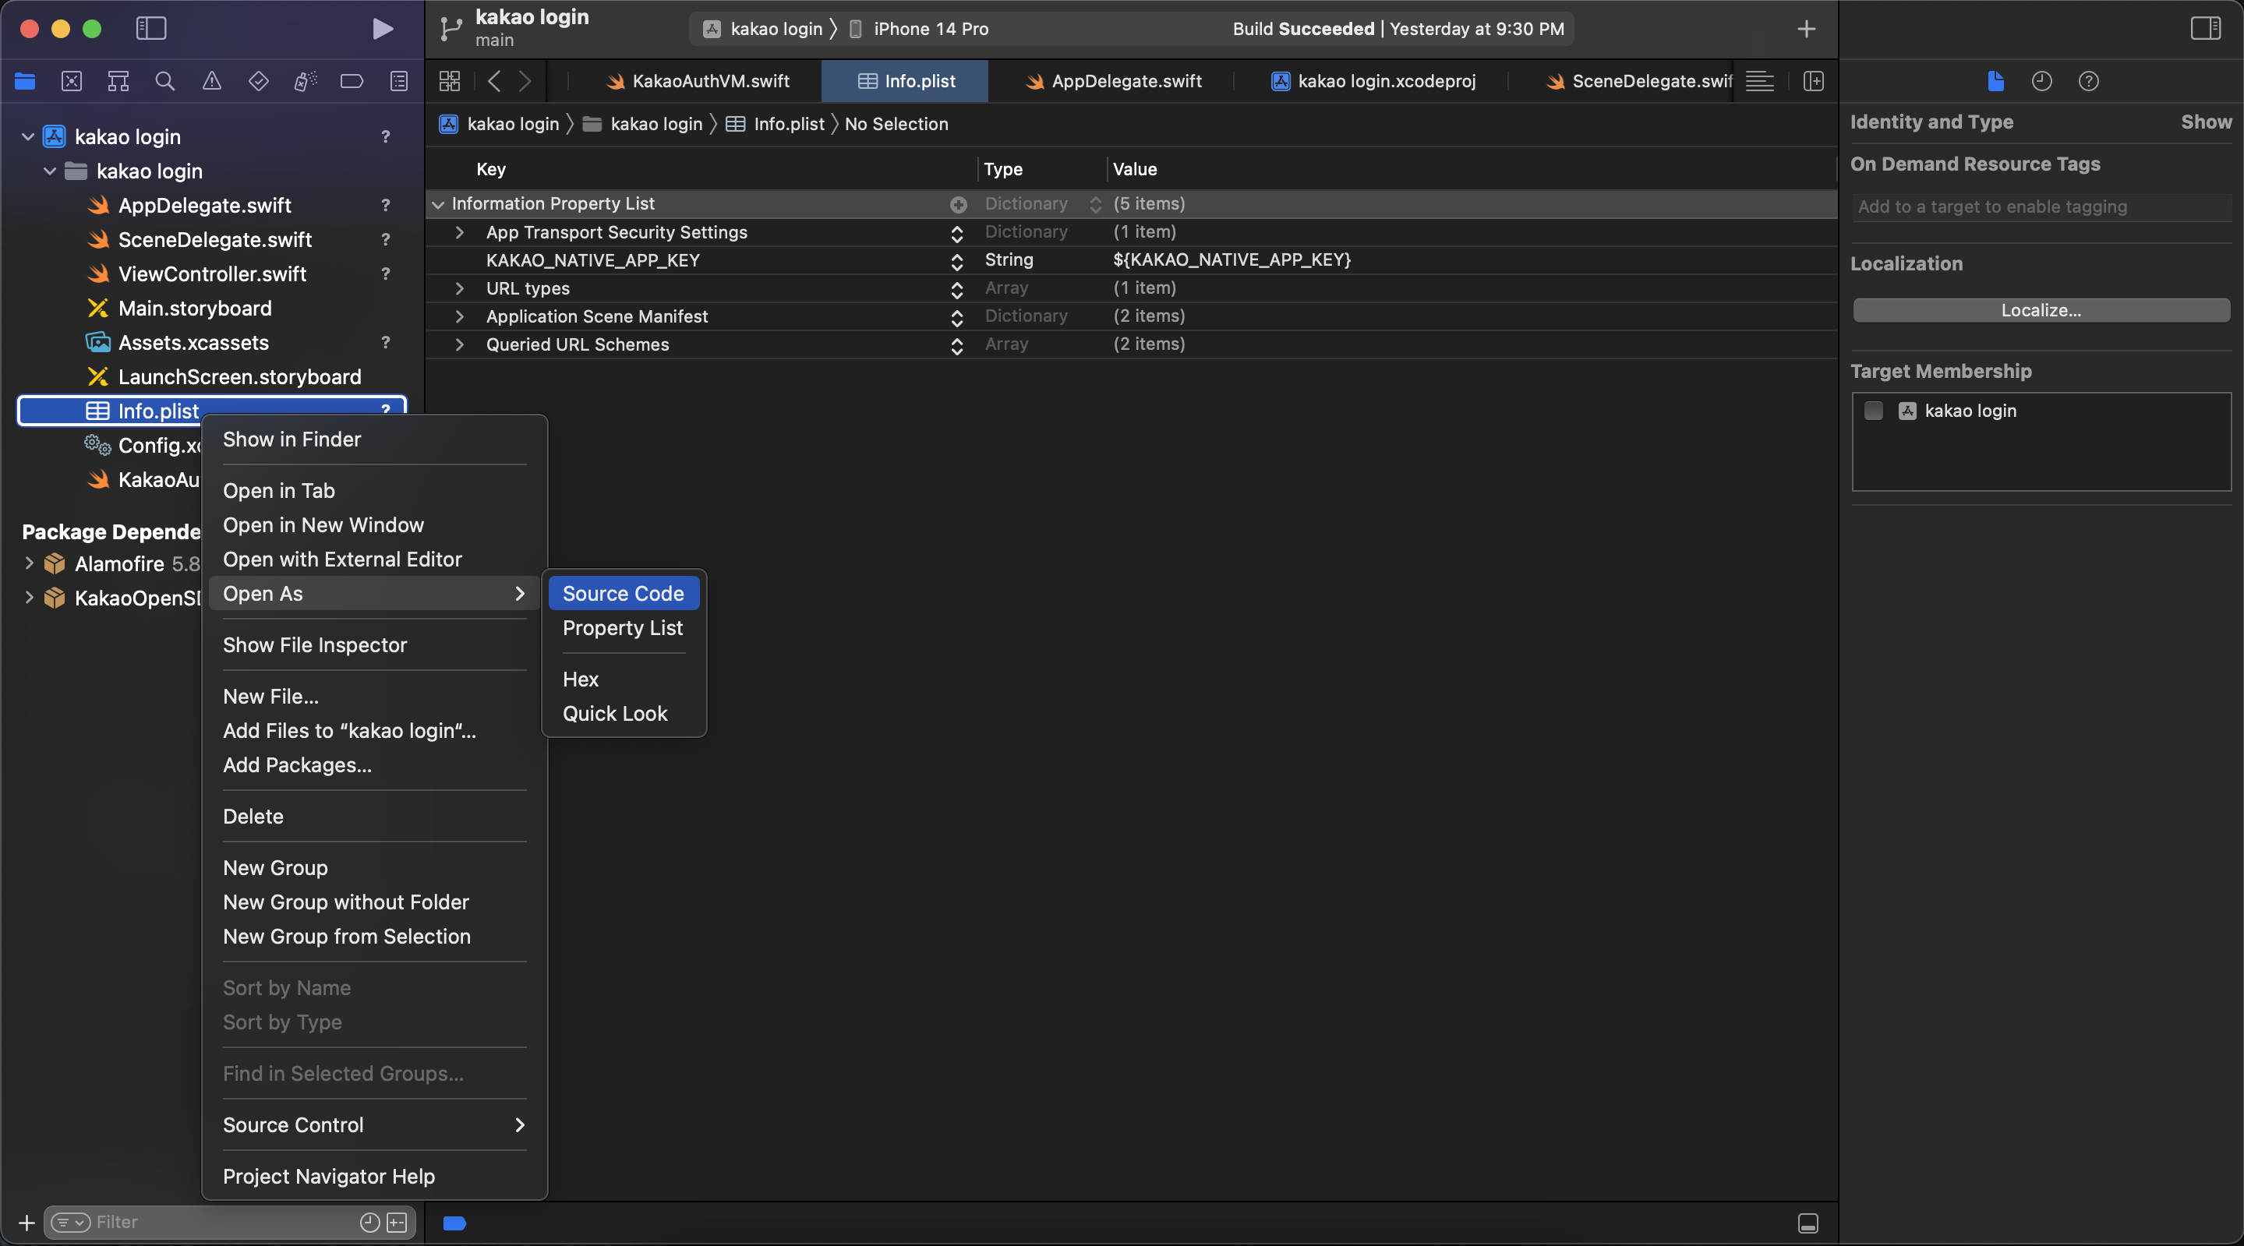This screenshot has width=2244, height=1246.
Task: Check the kakao login target membership box
Action: click(x=1873, y=411)
